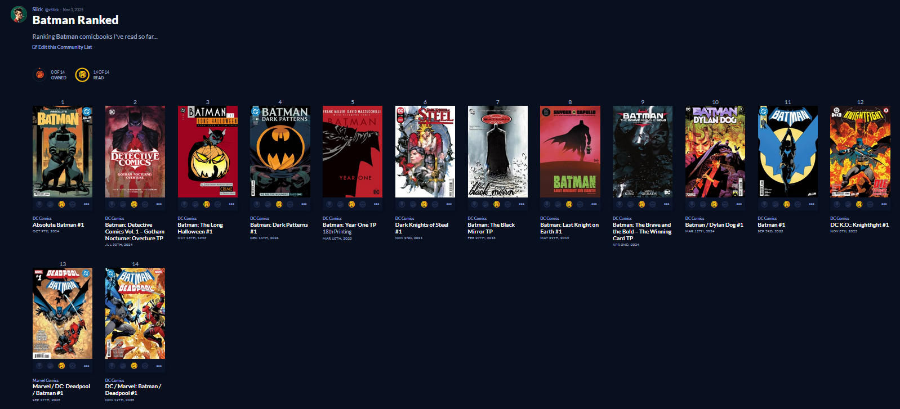
Task: Add Batman #1 (Sep 2025) to collection
Action: (776, 204)
